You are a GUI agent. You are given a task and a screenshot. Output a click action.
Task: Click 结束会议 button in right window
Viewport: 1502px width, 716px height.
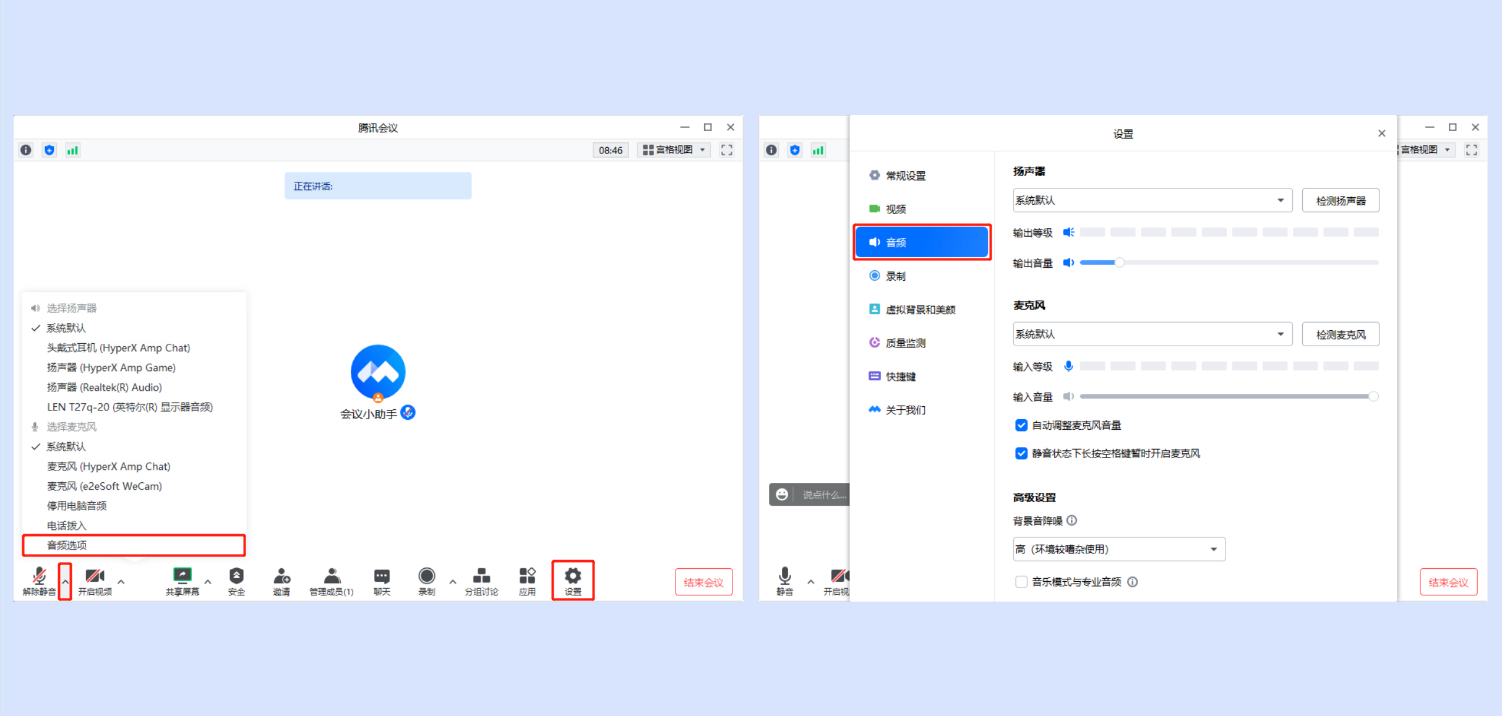pos(1448,582)
